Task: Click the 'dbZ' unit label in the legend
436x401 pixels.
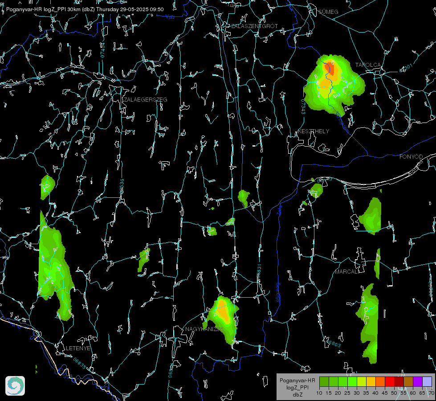Action: tap(297, 395)
